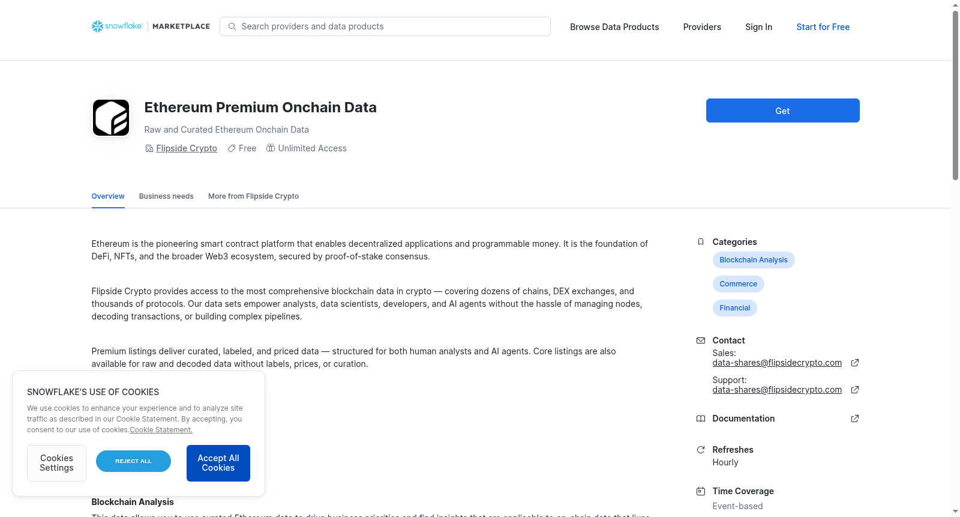
Task: Click the search magnifier icon
Action: pyautogui.click(x=232, y=26)
